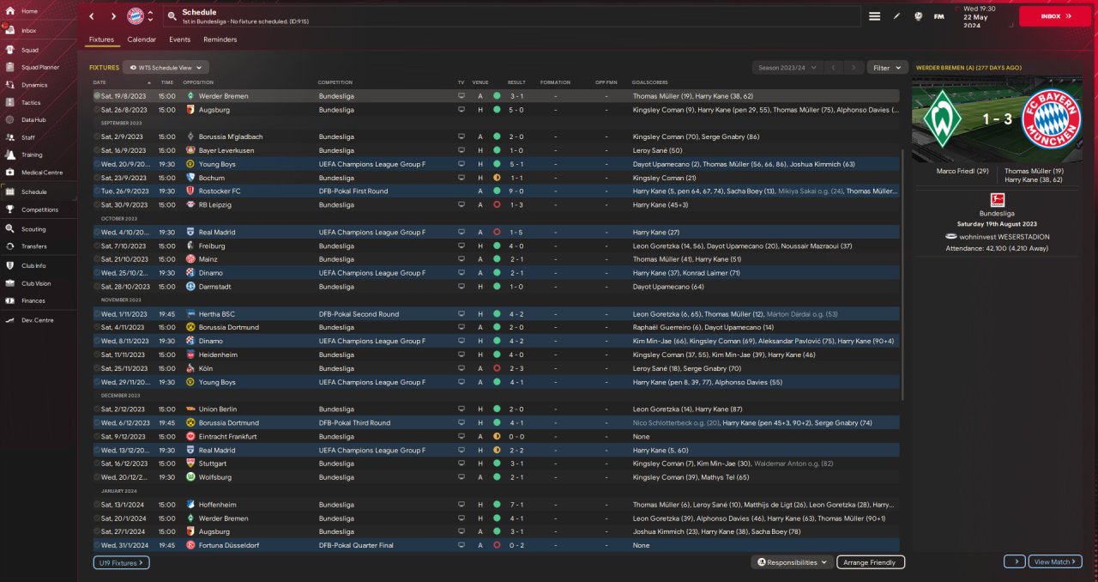Open the WTS Schedule View dropdown

[166, 67]
